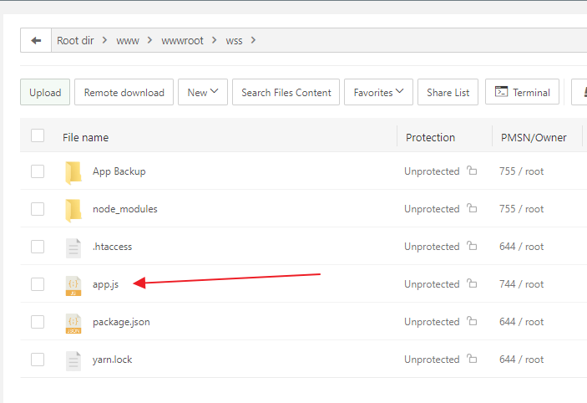
Task: Toggle the select-all files checkbox
Action: (x=38, y=136)
